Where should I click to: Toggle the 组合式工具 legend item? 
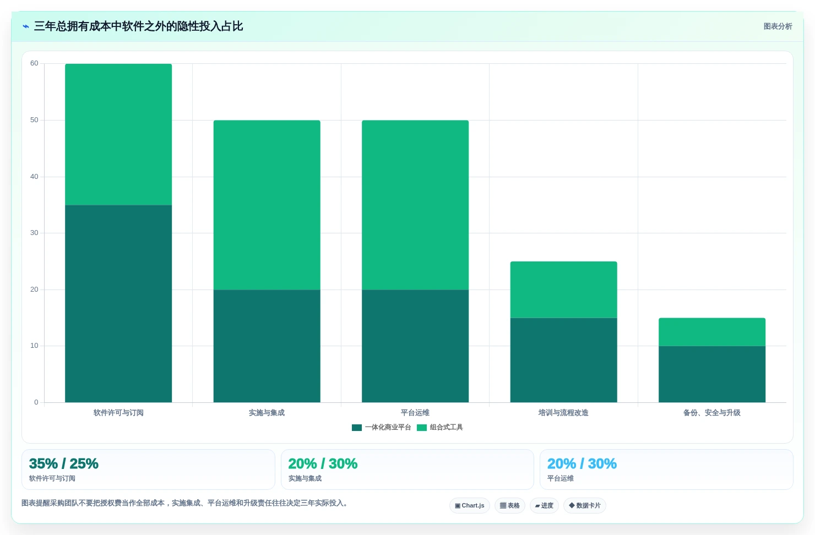[440, 427]
